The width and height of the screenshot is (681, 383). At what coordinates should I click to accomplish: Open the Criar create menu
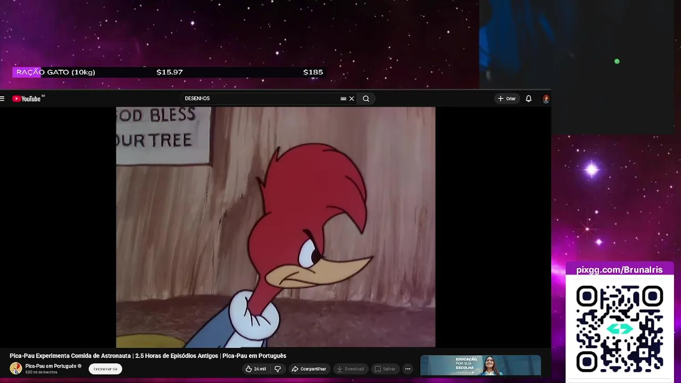[x=506, y=98]
